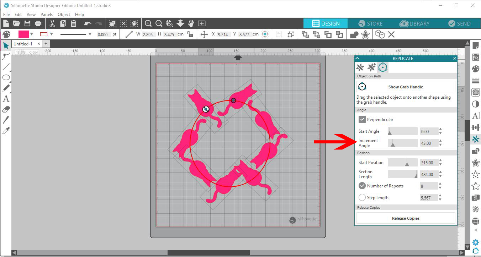Open the line color dropdown arrow
Screen dimensions: 481x257
pyautogui.click(x=52, y=34)
